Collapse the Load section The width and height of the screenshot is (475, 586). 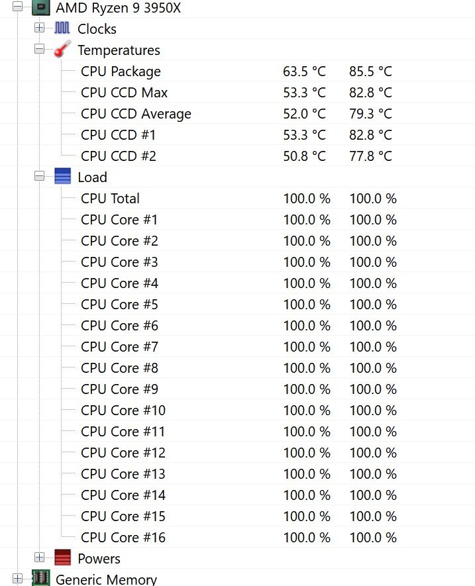(39, 176)
